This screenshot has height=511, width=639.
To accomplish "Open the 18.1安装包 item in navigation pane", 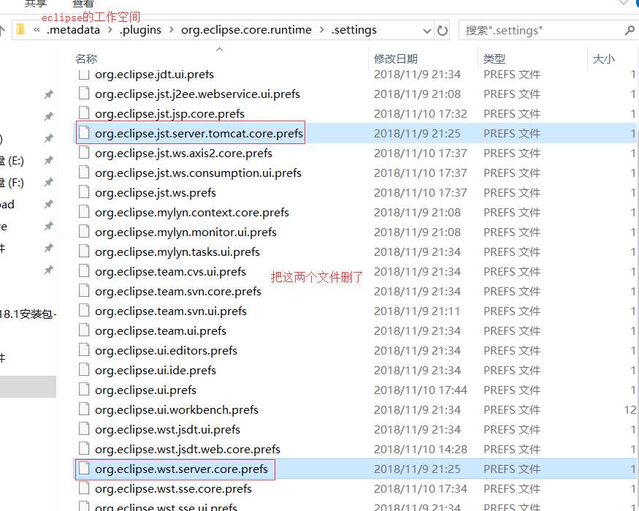I will [x=28, y=314].
